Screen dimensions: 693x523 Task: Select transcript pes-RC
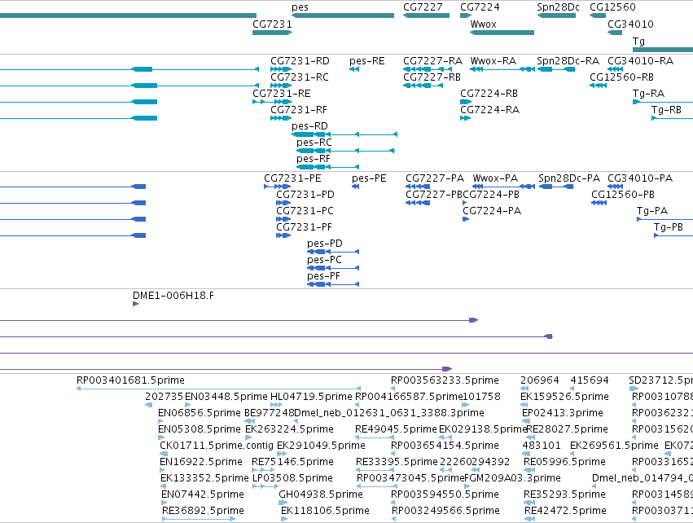pos(345,151)
